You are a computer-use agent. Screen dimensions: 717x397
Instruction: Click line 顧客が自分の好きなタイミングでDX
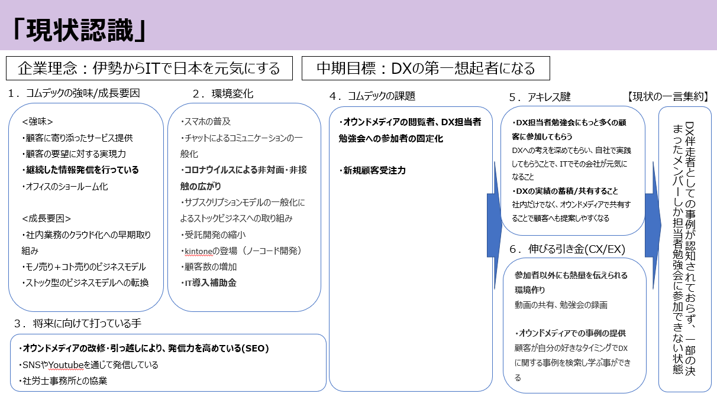pyautogui.click(x=571, y=349)
